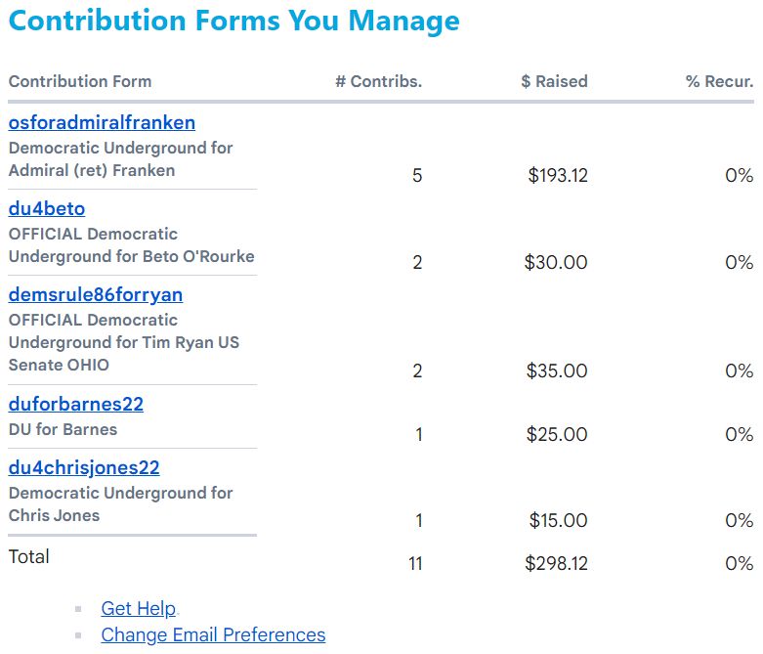Open the du4beto form link
The height and width of the screenshot is (654, 763).
[x=47, y=209]
